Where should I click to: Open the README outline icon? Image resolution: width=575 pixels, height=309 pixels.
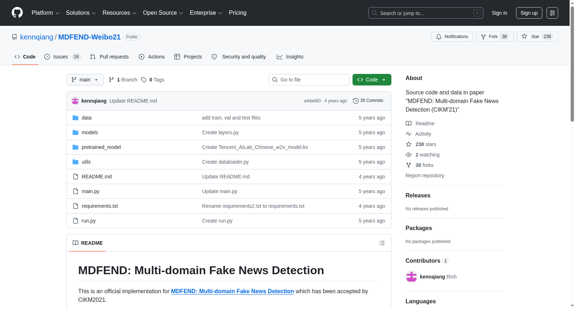click(382, 243)
